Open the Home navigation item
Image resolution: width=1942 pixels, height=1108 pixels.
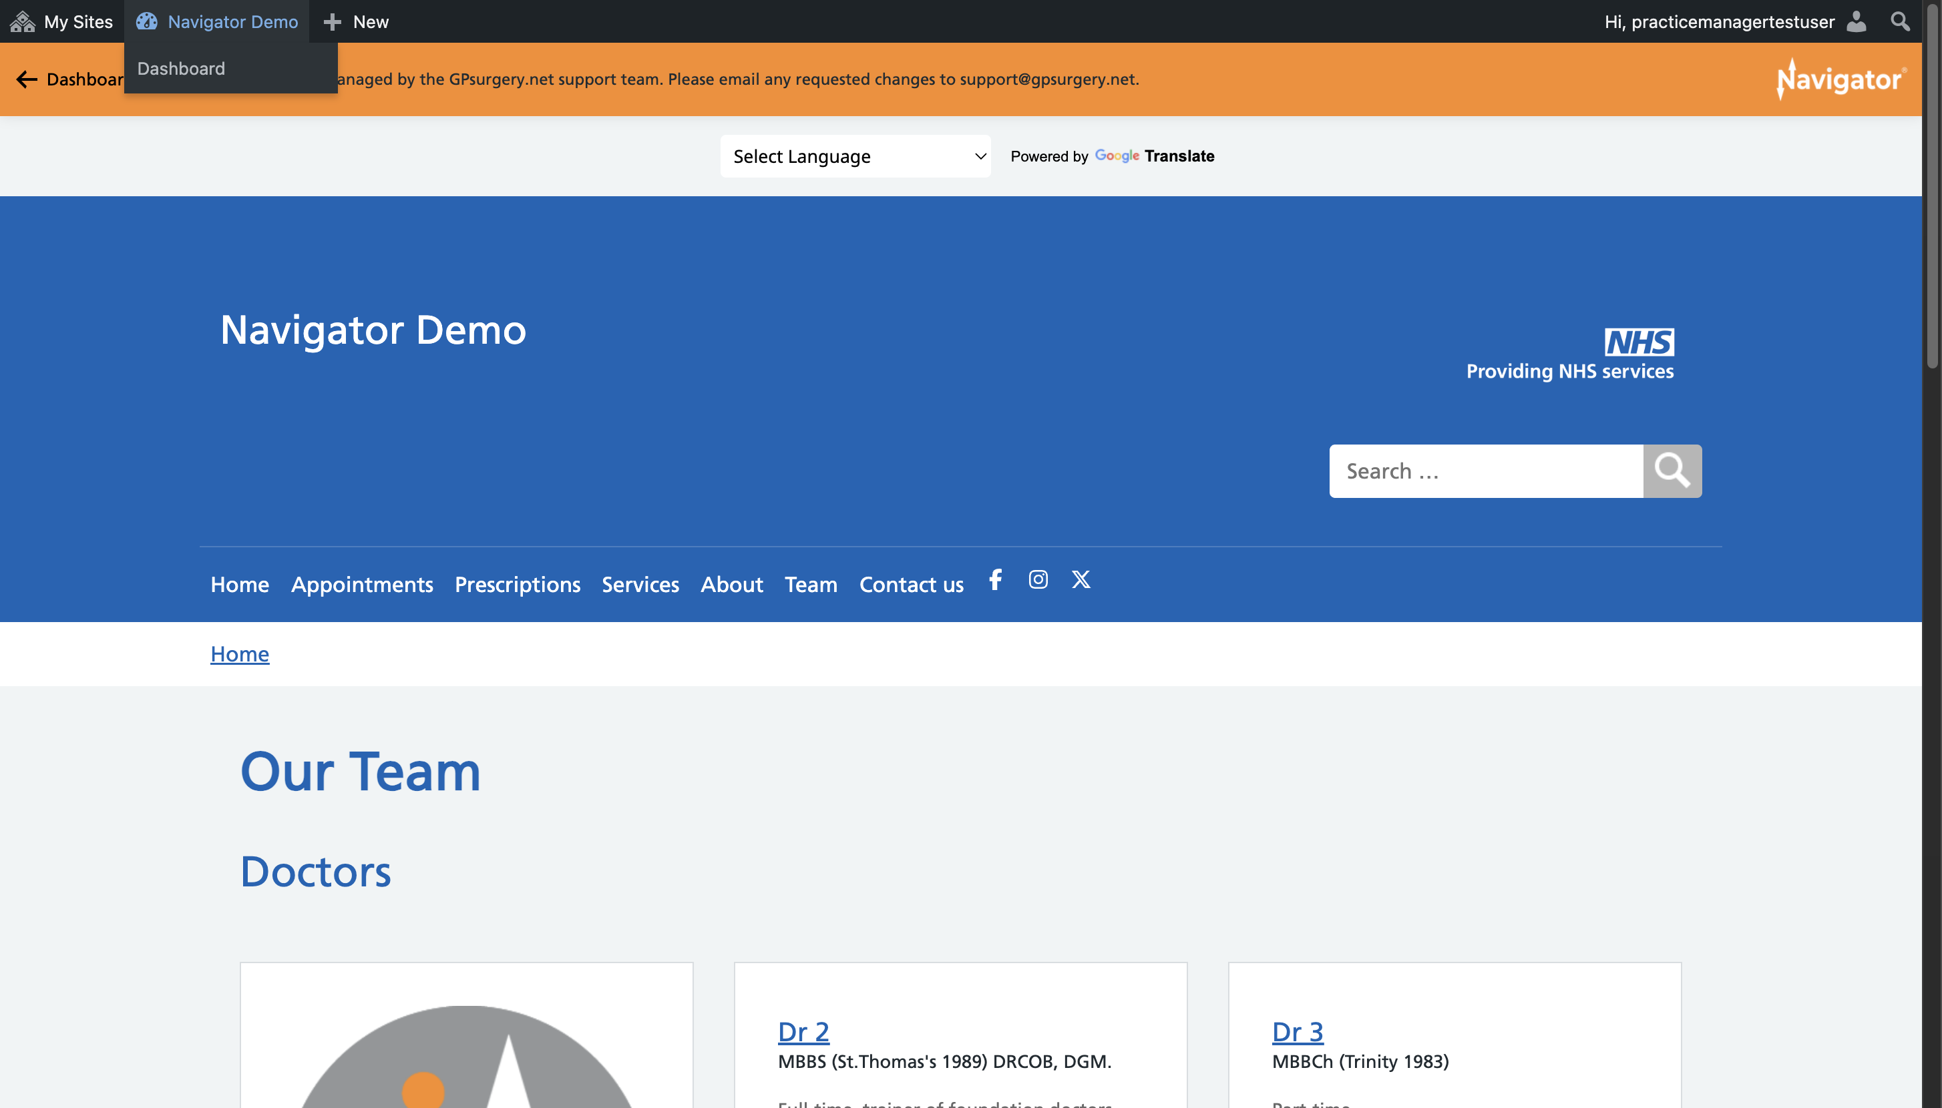[x=240, y=585]
